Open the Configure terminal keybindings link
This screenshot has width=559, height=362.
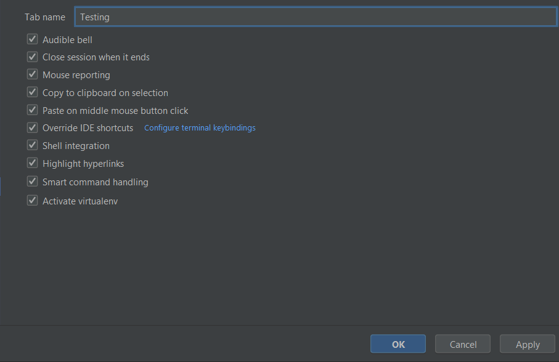pos(200,128)
